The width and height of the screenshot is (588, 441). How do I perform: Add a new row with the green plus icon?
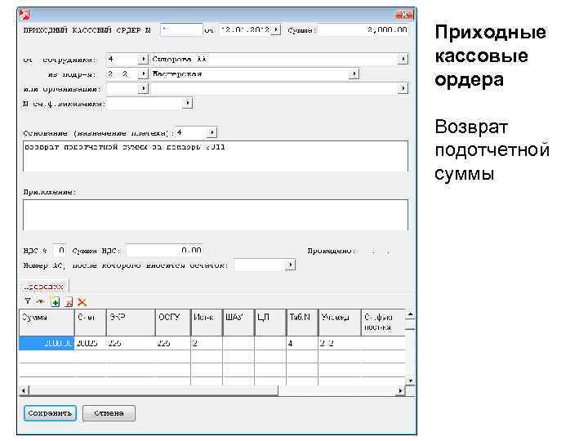56,301
